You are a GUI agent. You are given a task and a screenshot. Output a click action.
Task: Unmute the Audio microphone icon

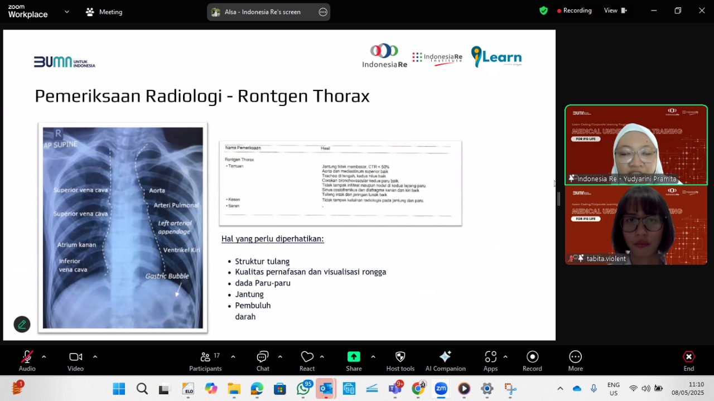tap(27, 357)
